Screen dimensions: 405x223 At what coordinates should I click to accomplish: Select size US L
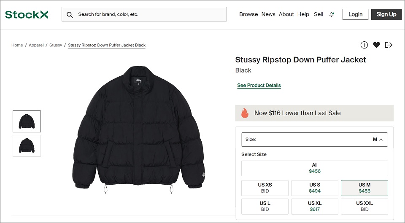[265, 207]
